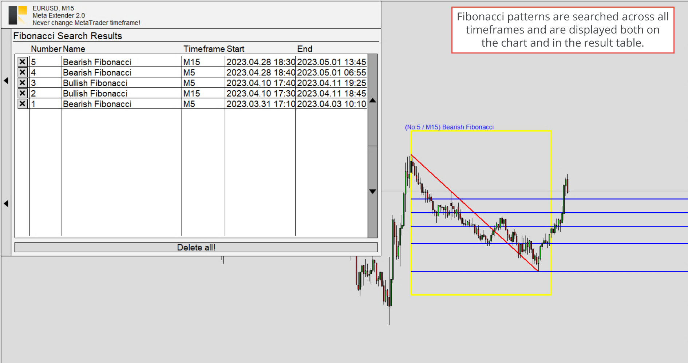The height and width of the screenshot is (363, 688).
Task: Select the Timeframe column header
Action: tap(204, 49)
